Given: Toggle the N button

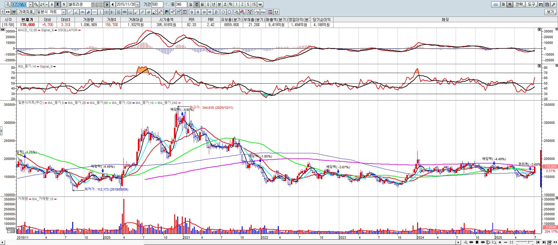Looking at the screenshot, I should tap(64, 5).
